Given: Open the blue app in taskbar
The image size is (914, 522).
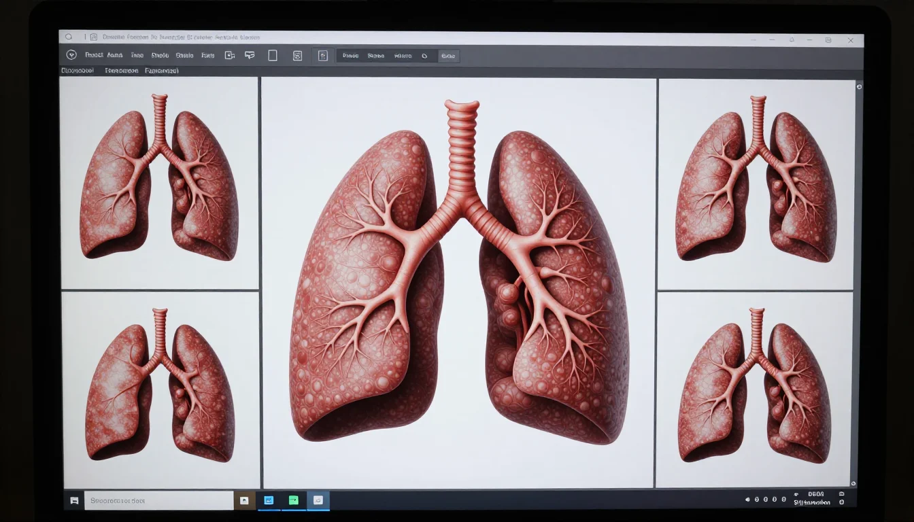Looking at the screenshot, I should [x=269, y=500].
